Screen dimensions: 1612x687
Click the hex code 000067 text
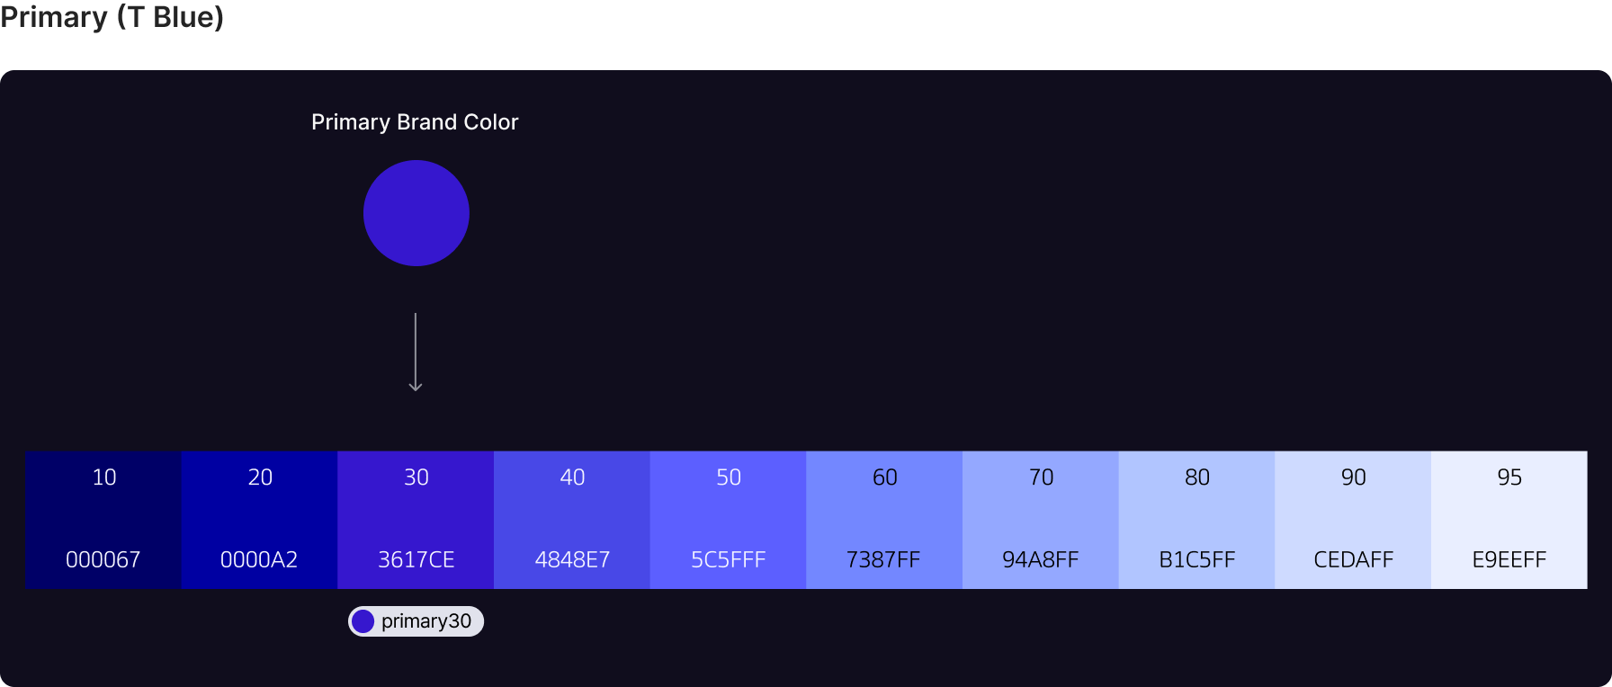[103, 559]
